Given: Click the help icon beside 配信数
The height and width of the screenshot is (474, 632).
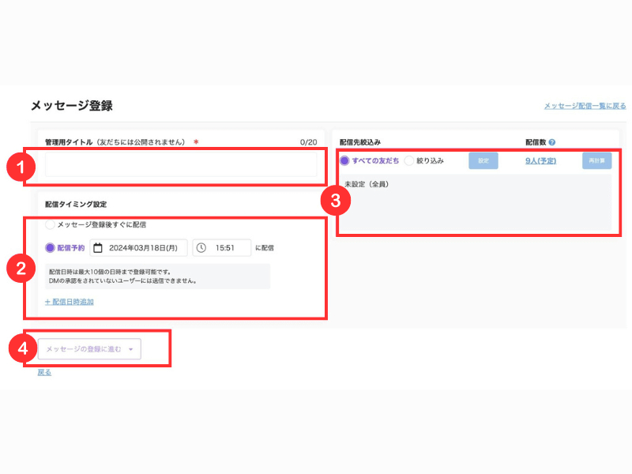Looking at the screenshot, I should coord(551,142).
